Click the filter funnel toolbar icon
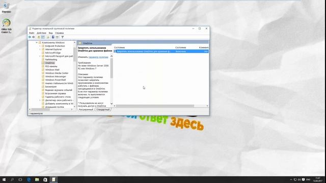326x183 pixels. [62, 37]
